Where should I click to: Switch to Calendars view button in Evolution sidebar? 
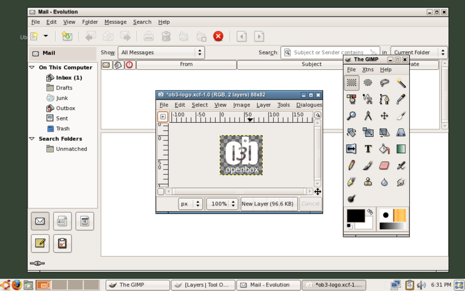tap(85, 221)
